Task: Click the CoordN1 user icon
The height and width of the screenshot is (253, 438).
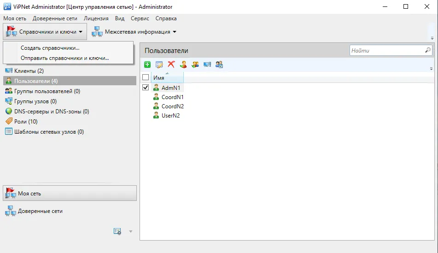Action: tap(156, 97)
